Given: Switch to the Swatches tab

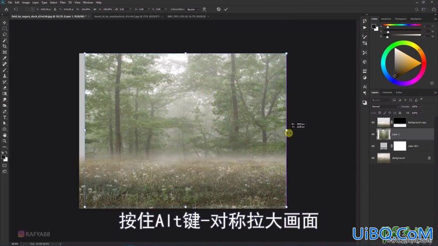Looking at the screenshot, I should (386, 19).
